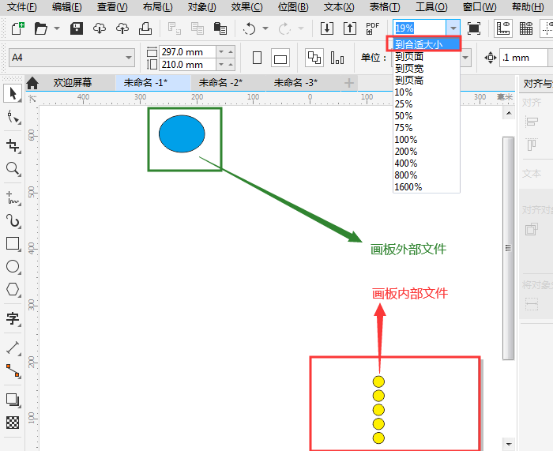Toggle the grid display icon

pos(526,28)
